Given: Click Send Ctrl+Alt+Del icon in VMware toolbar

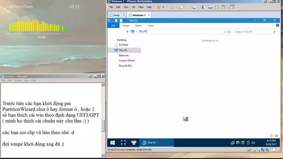Looking at the screenshot, I should [172, 7].
